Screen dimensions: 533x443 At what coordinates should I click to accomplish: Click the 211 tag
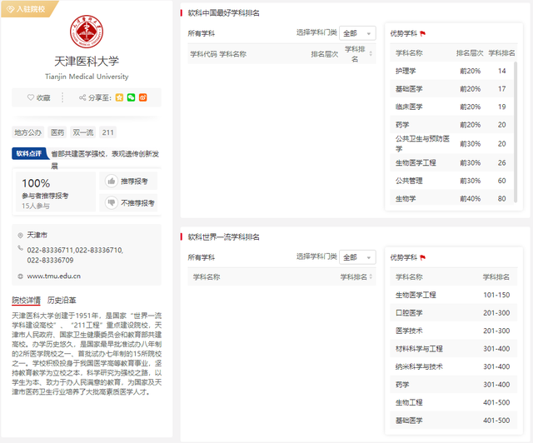pyautogui.click(x=107, y=132)
